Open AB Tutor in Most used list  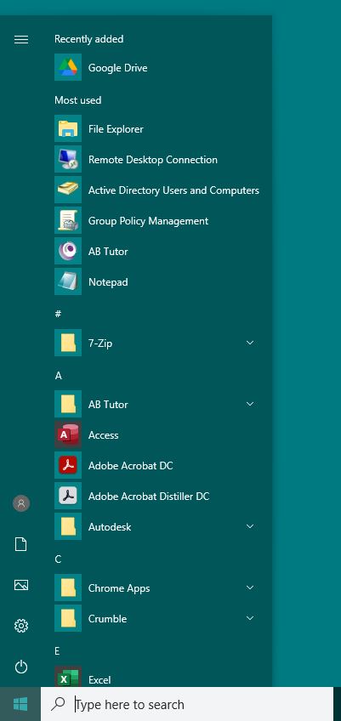click(x=156, y=252)
